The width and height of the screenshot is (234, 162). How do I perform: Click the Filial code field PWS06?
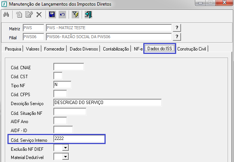34,37
